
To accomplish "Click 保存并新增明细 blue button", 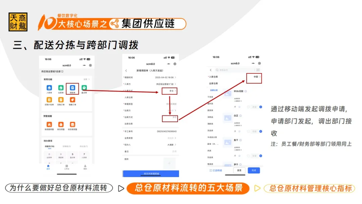I will click(151, 173).
